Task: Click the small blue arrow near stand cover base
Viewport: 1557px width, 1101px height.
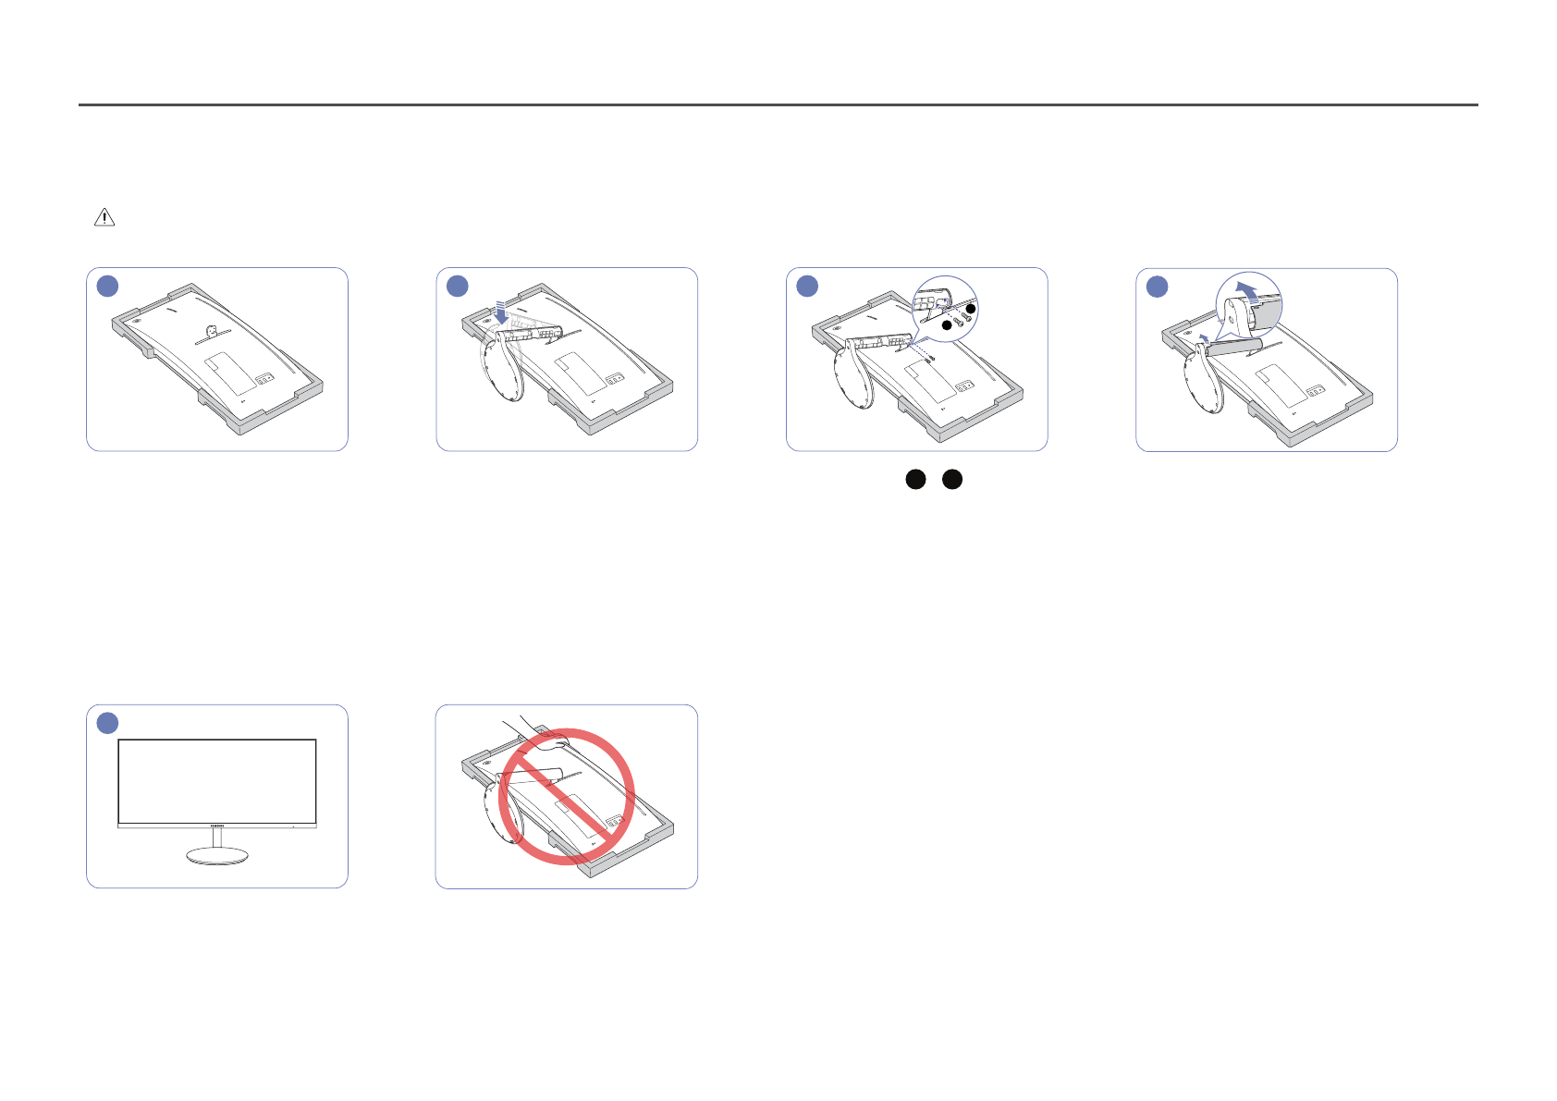Action: point(1204,338)
